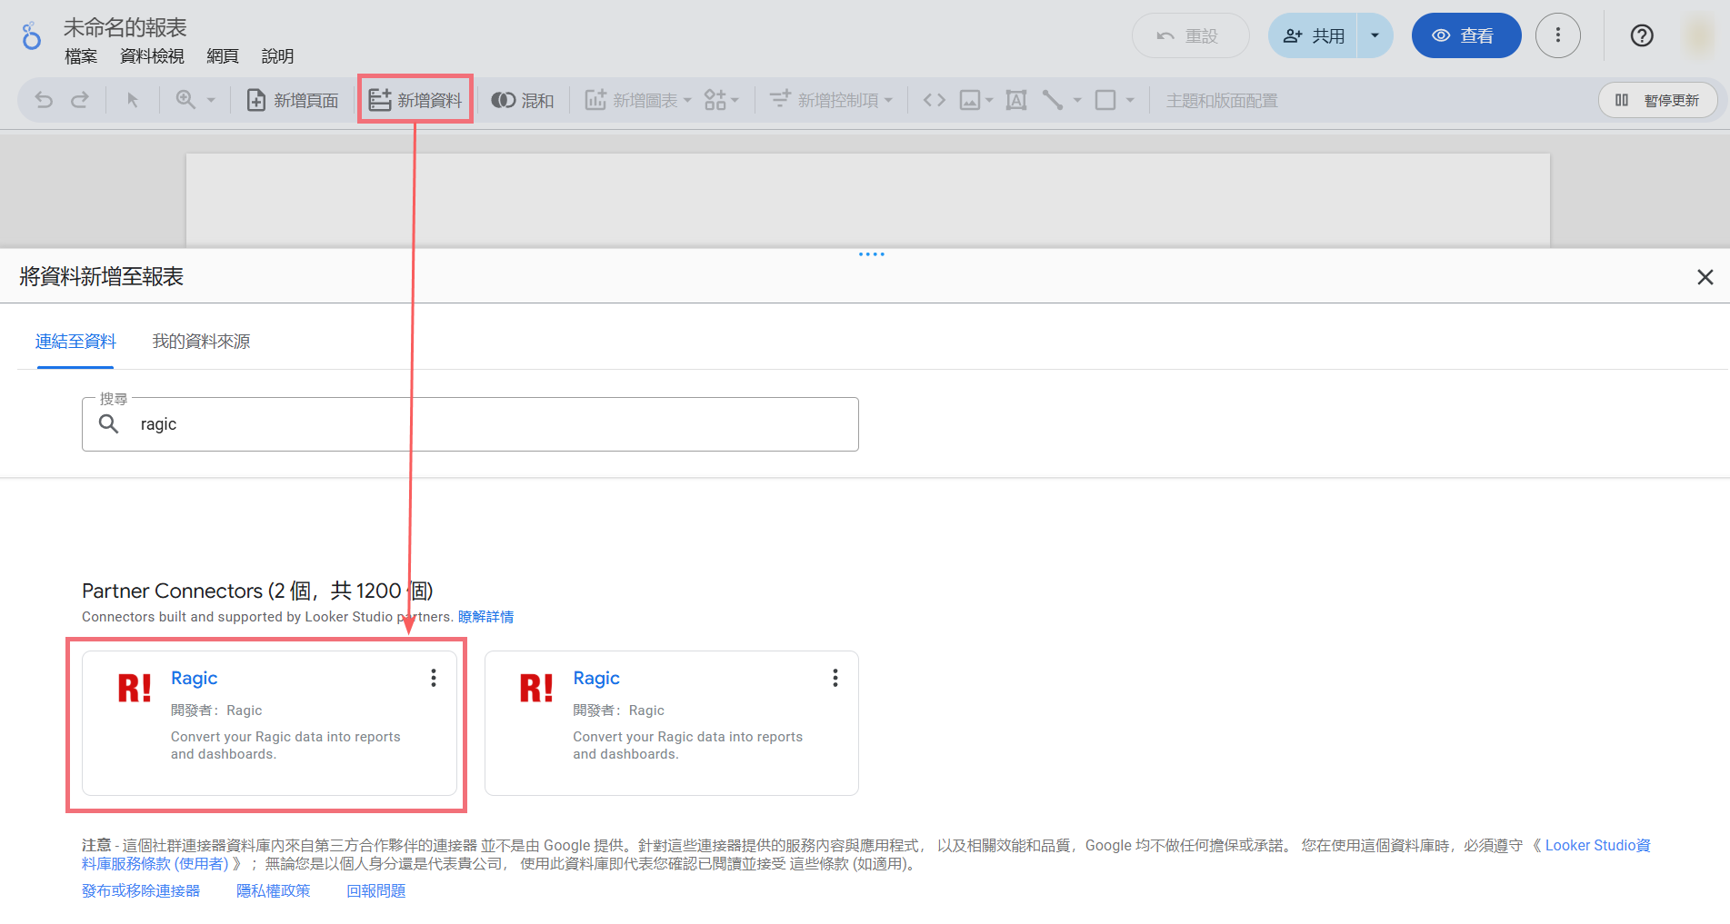Open the 資料檢視 menu
Screen dimensions: 1730x924
click(152, 56)
